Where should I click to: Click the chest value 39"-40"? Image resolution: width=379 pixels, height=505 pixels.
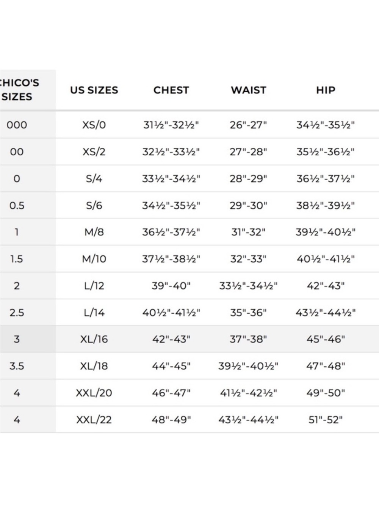tap(171, 286)
